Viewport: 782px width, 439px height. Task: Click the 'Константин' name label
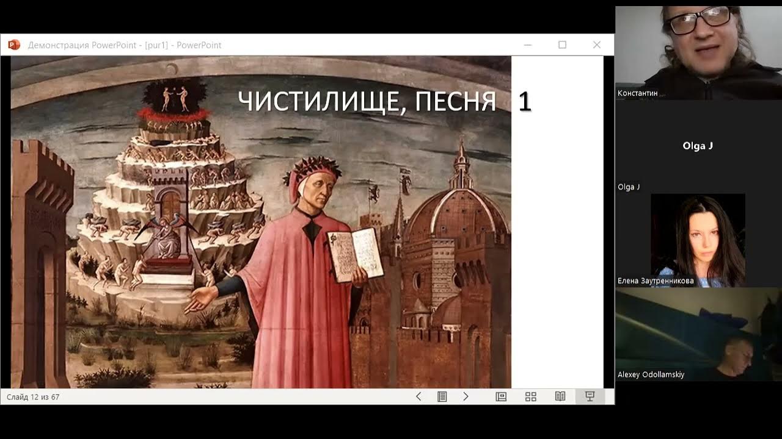637,93
